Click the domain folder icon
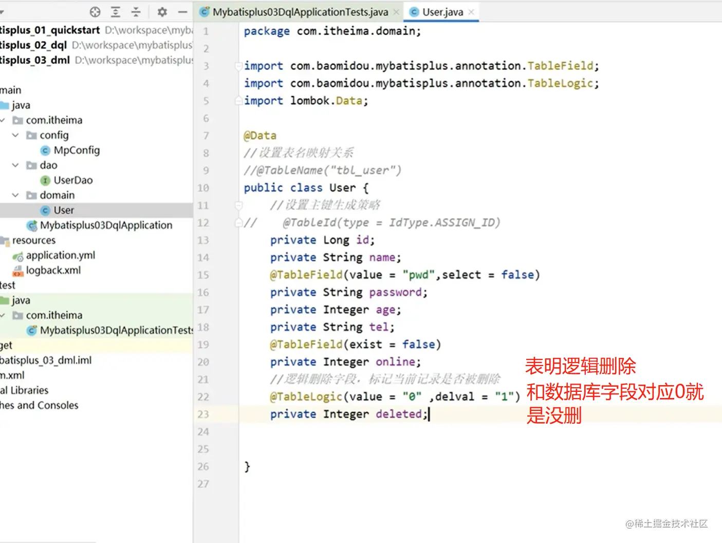 [x=32, y=195]
